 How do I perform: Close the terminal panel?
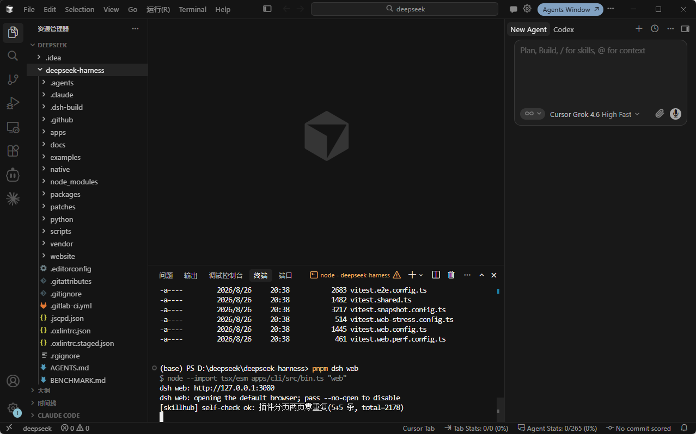tap(494, 275)
